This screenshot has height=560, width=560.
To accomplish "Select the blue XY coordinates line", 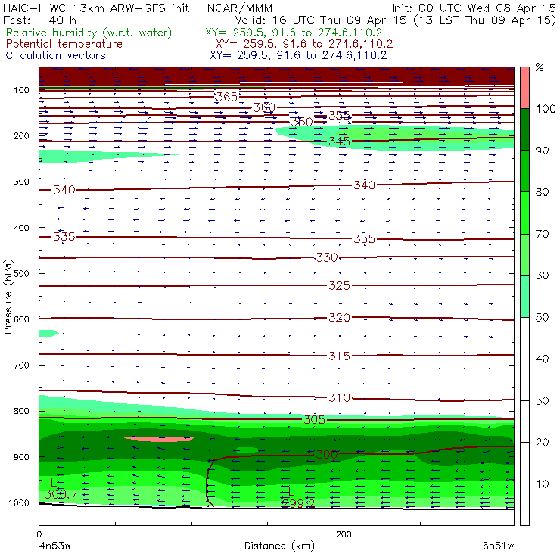I will pos(298,55).
